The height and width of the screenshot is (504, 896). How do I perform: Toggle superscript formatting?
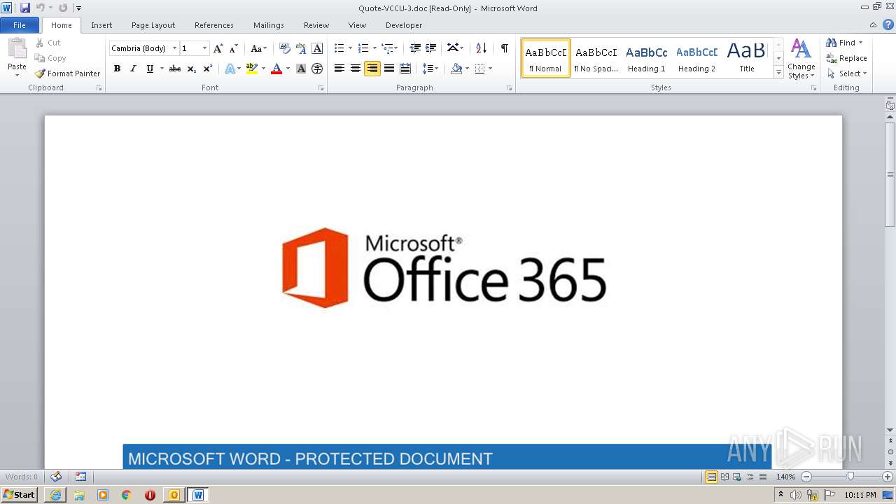click(208, 69)
